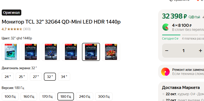Choose the 160 Гц version
This screenshot has height=101, width=204.
tap(29, 96)
